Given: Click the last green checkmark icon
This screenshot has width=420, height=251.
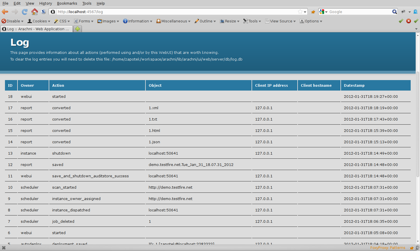Looking at the screenshot, I should 416,21.
